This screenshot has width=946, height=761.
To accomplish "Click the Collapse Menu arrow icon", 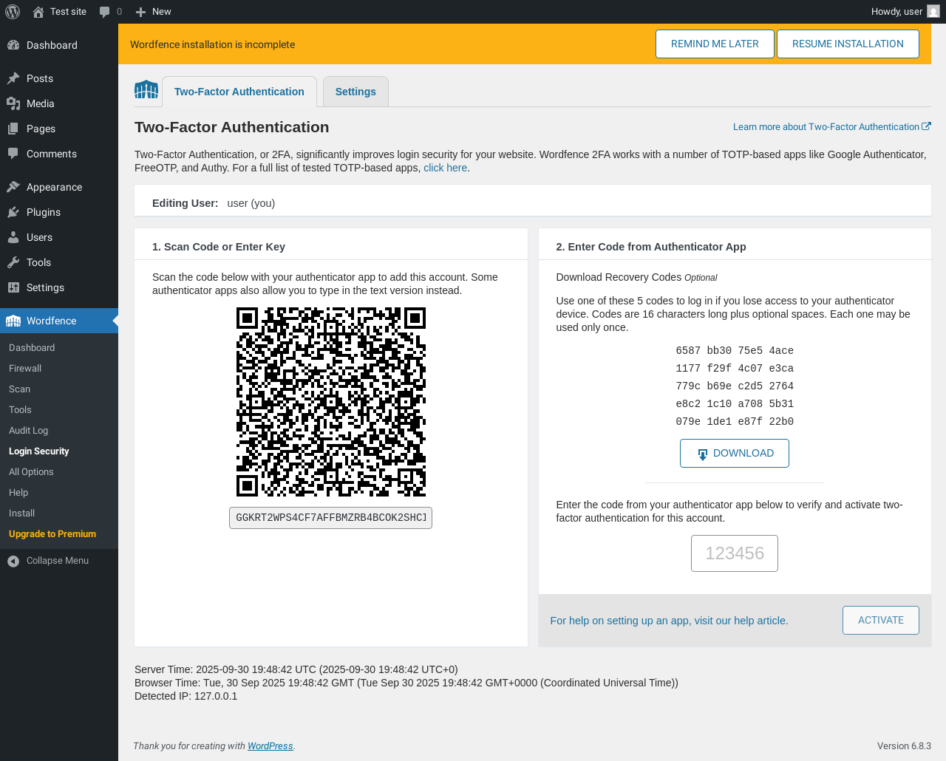I will [x=13, y=562].
